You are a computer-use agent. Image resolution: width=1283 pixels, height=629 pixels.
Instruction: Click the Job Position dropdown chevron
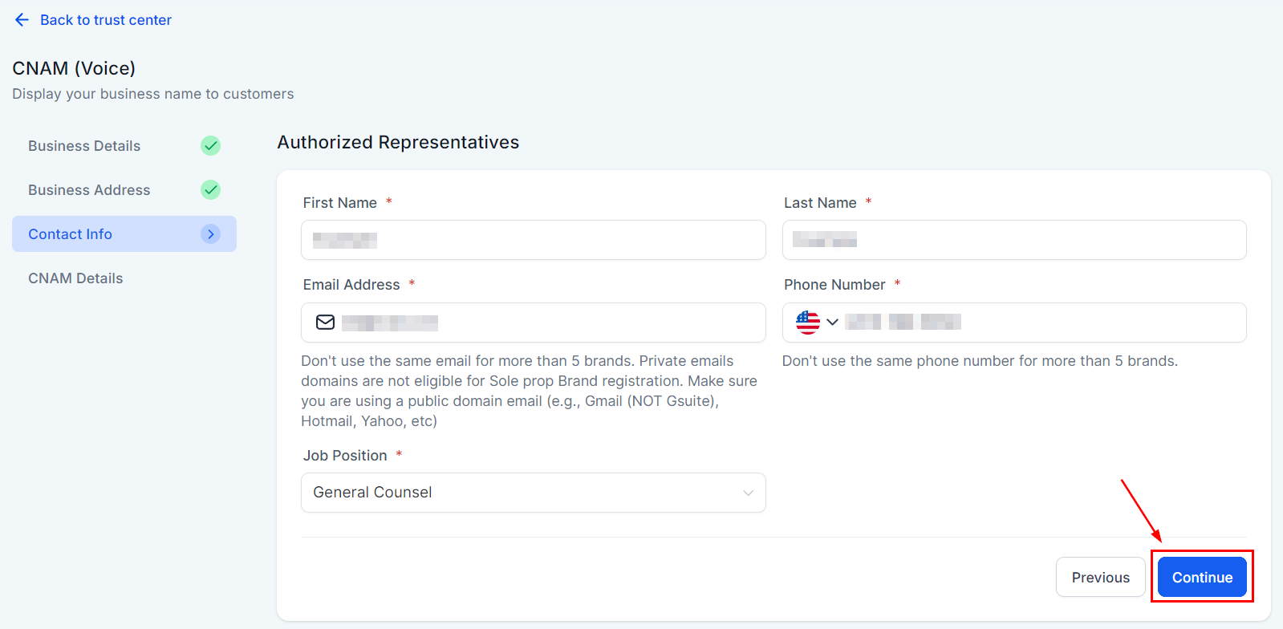(748, 493)
